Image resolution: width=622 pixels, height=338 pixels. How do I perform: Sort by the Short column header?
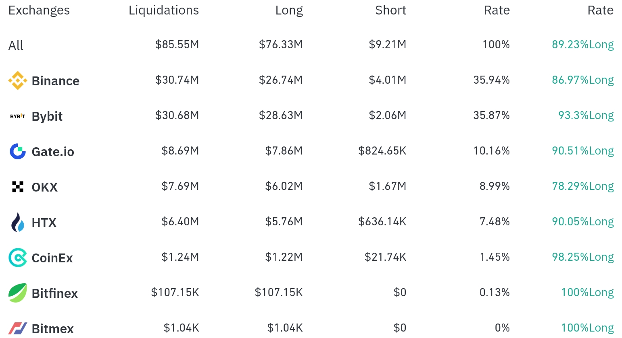coord(390,10)
